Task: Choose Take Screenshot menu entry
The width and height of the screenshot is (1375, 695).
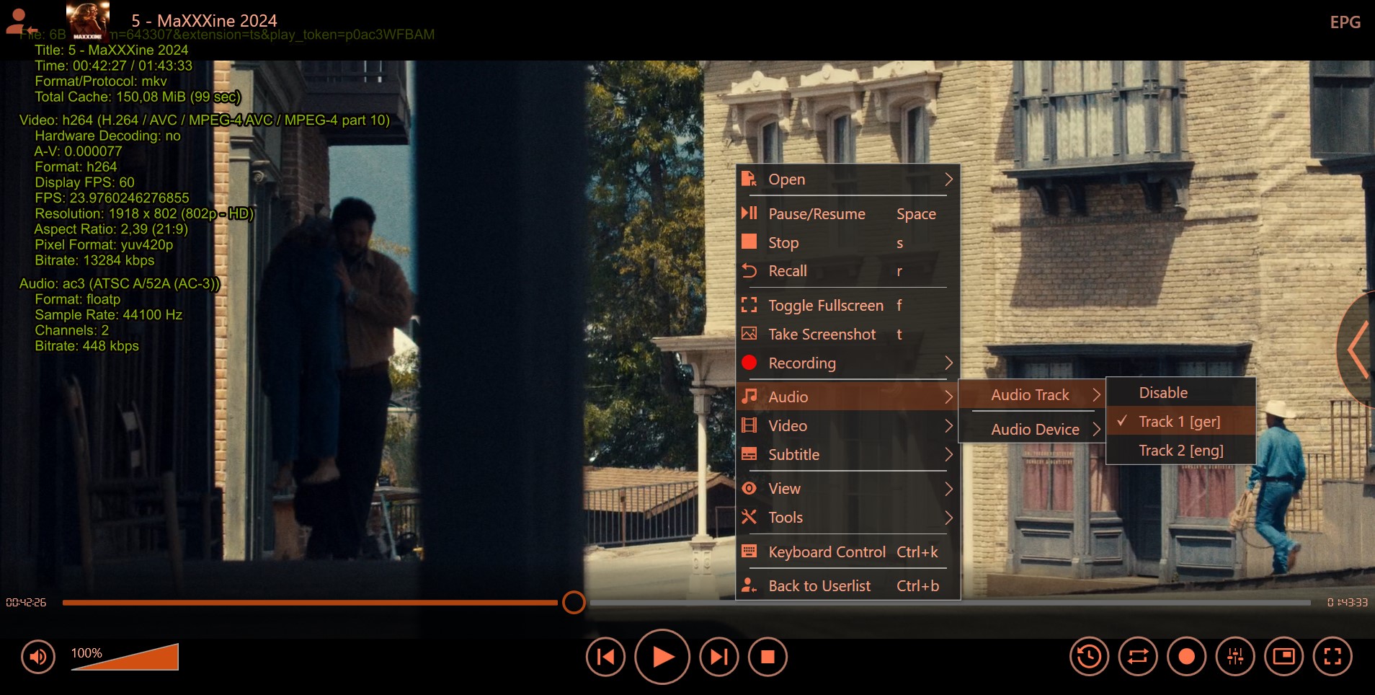Action: pos(847,334)
